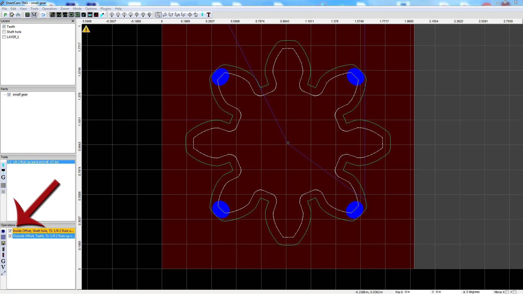Click the top-right blue blob on gear

click(x=355, y=76)
